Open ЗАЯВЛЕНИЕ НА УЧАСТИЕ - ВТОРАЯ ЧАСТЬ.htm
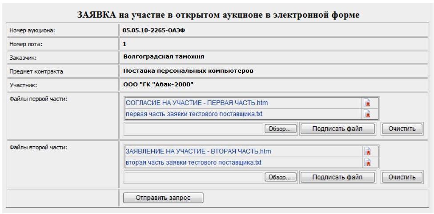 [x=198, y=152]
